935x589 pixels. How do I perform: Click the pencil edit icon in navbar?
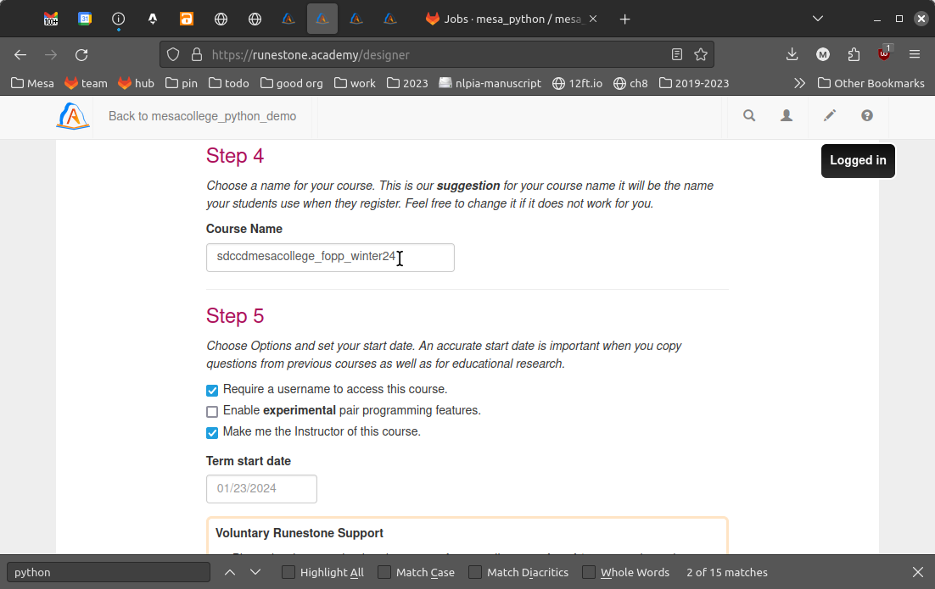pos(830,116)
